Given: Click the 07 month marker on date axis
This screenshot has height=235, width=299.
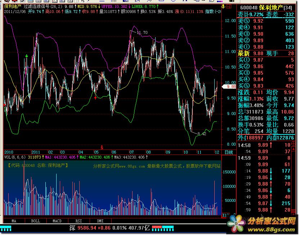Looking at the screenshot, I should click(131, 152).
